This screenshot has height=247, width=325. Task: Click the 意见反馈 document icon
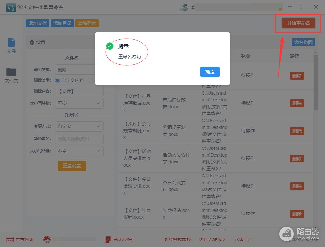click(108, 240)
